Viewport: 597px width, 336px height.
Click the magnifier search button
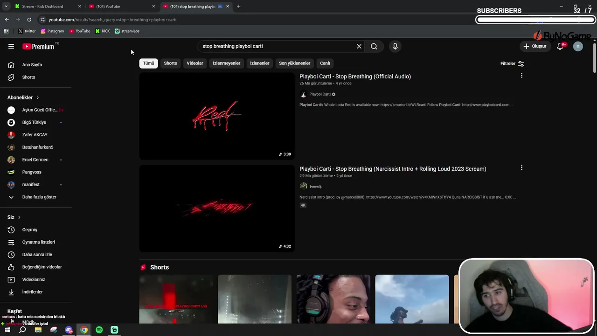(x=374, y=46)
